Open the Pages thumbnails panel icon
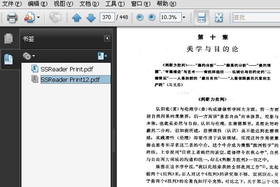The height and width of the screenshot is (187, 280). 9,38
